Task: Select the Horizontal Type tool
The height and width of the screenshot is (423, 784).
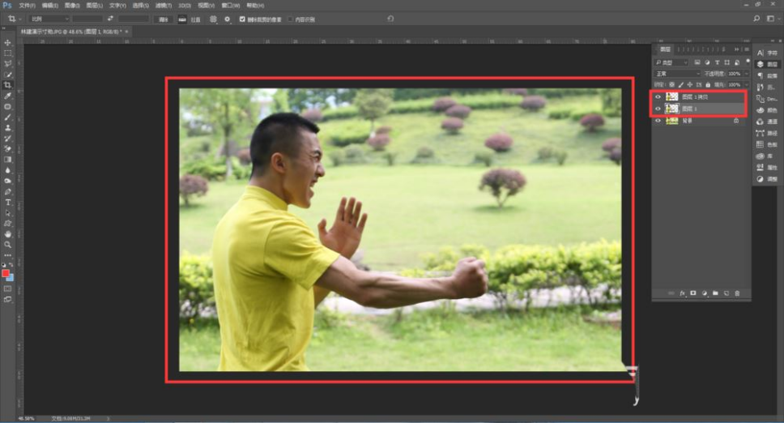Action: [x=8, y=202]
